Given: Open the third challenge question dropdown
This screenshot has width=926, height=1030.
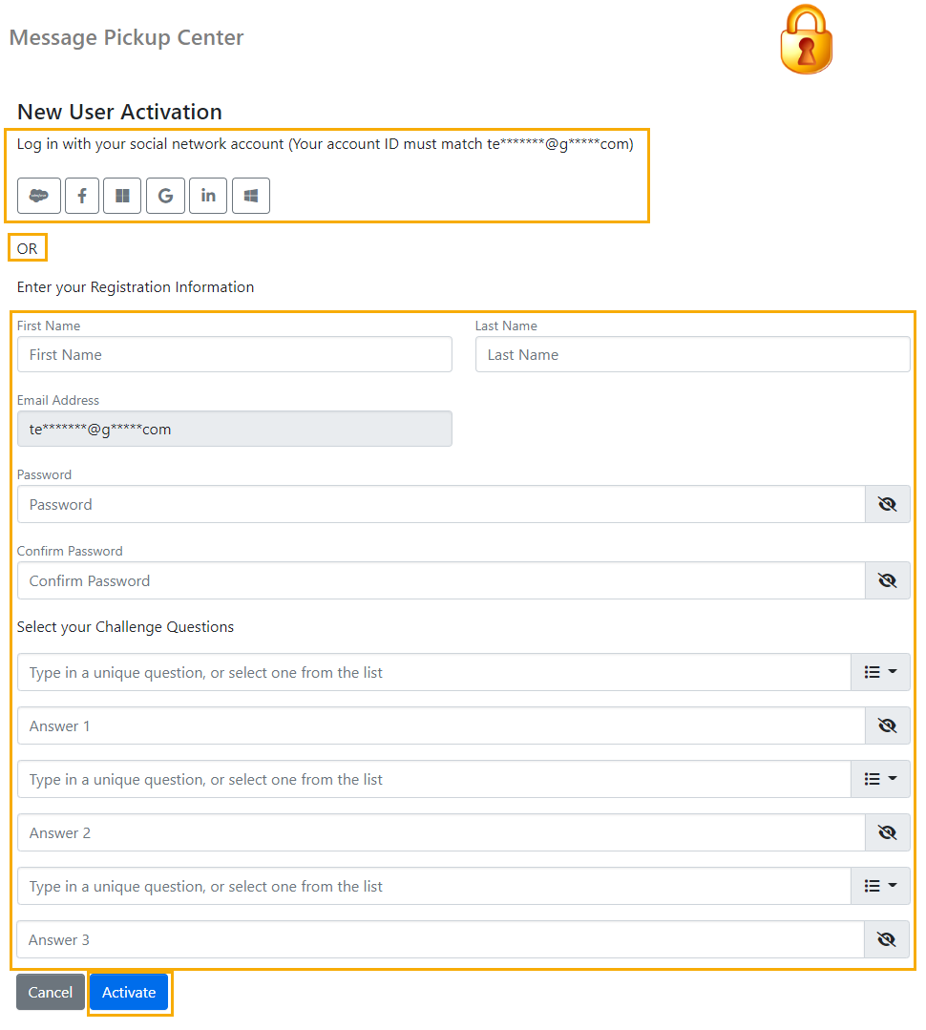Looking at the screenshot, I should (880, 886).
